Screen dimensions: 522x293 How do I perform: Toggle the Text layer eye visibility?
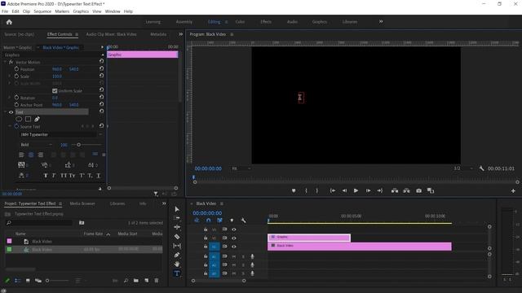pyautogui.click(x=11, y=112)
